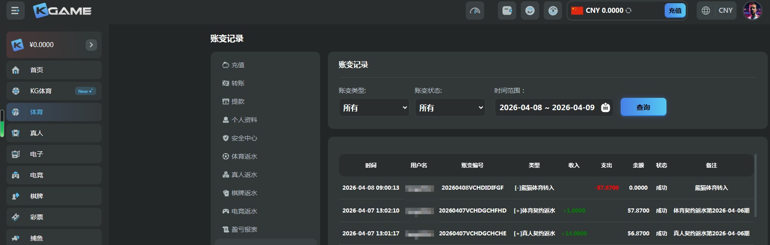Toggle the hamburger menu icon
The height and width of the screenshot is (245, 770).
(x=15, y=11)
